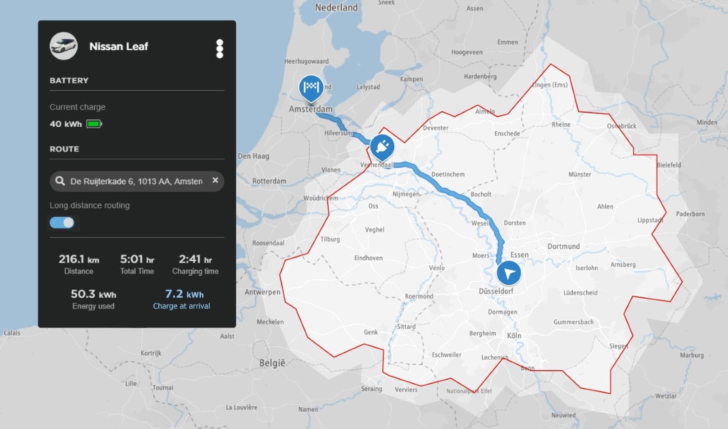This screenshot has height=429, width=728.
Task: Click the Charge at arrival label
Action: (181, 306)
